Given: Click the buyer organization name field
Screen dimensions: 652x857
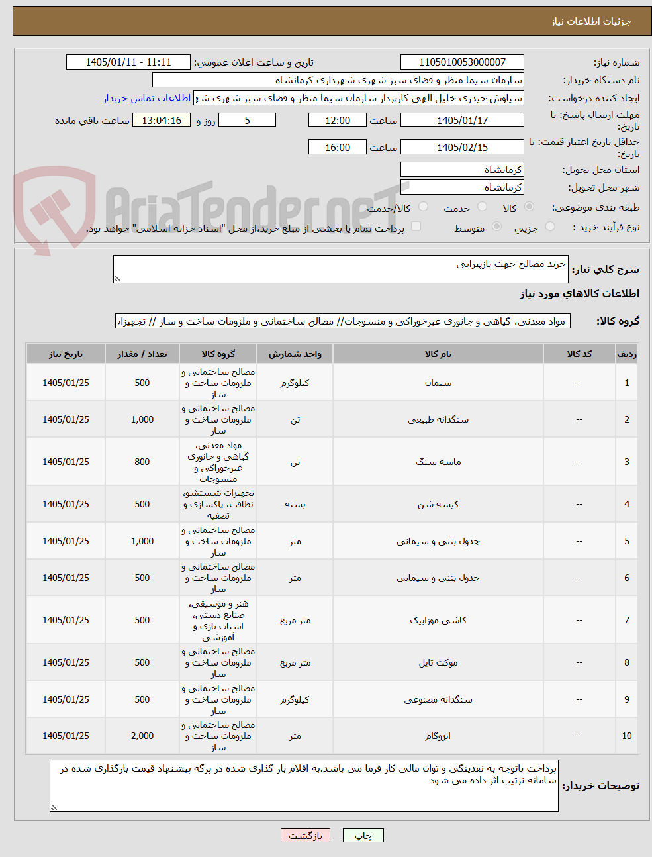Looking at the screenshot, I should pyautogui.click(x=338, y=80).
